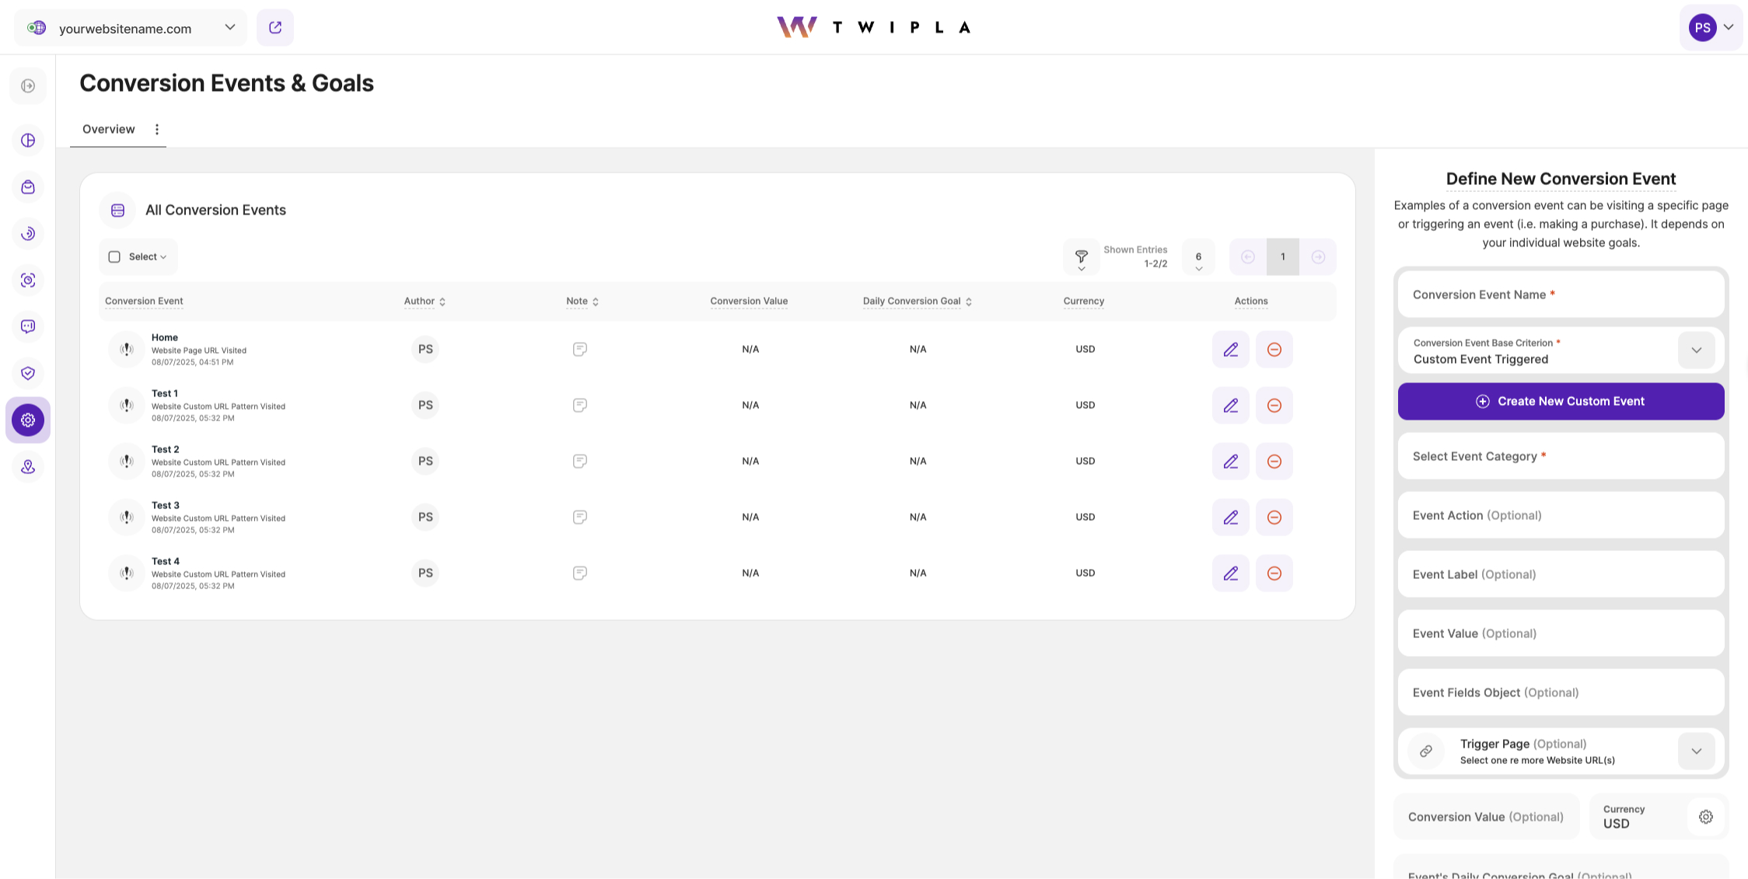Switch to the Overview tab
Viewport: 1748px width, 879px height.
tap(109, 130)
